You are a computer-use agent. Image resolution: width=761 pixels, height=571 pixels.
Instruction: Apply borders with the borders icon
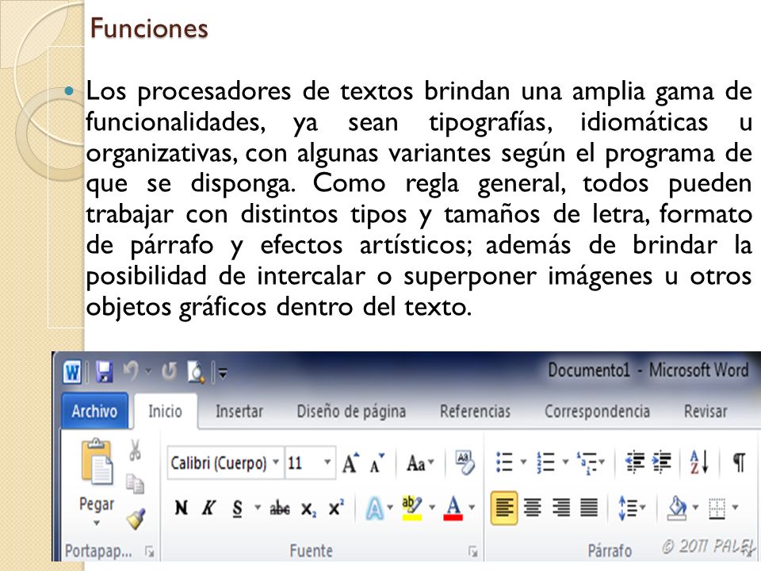click(x=717, y=509)
